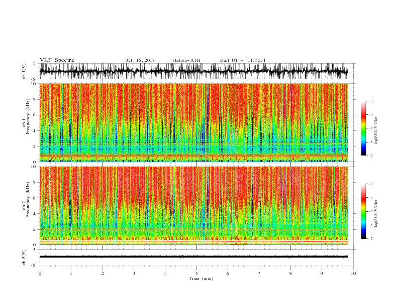Click the -3 tick on ch.1 color bar
Image resolution: width=398 pixels, height=307 pixels.
click(371, 101)
